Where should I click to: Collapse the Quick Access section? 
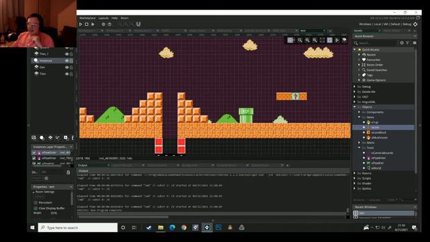pos(355,50)
